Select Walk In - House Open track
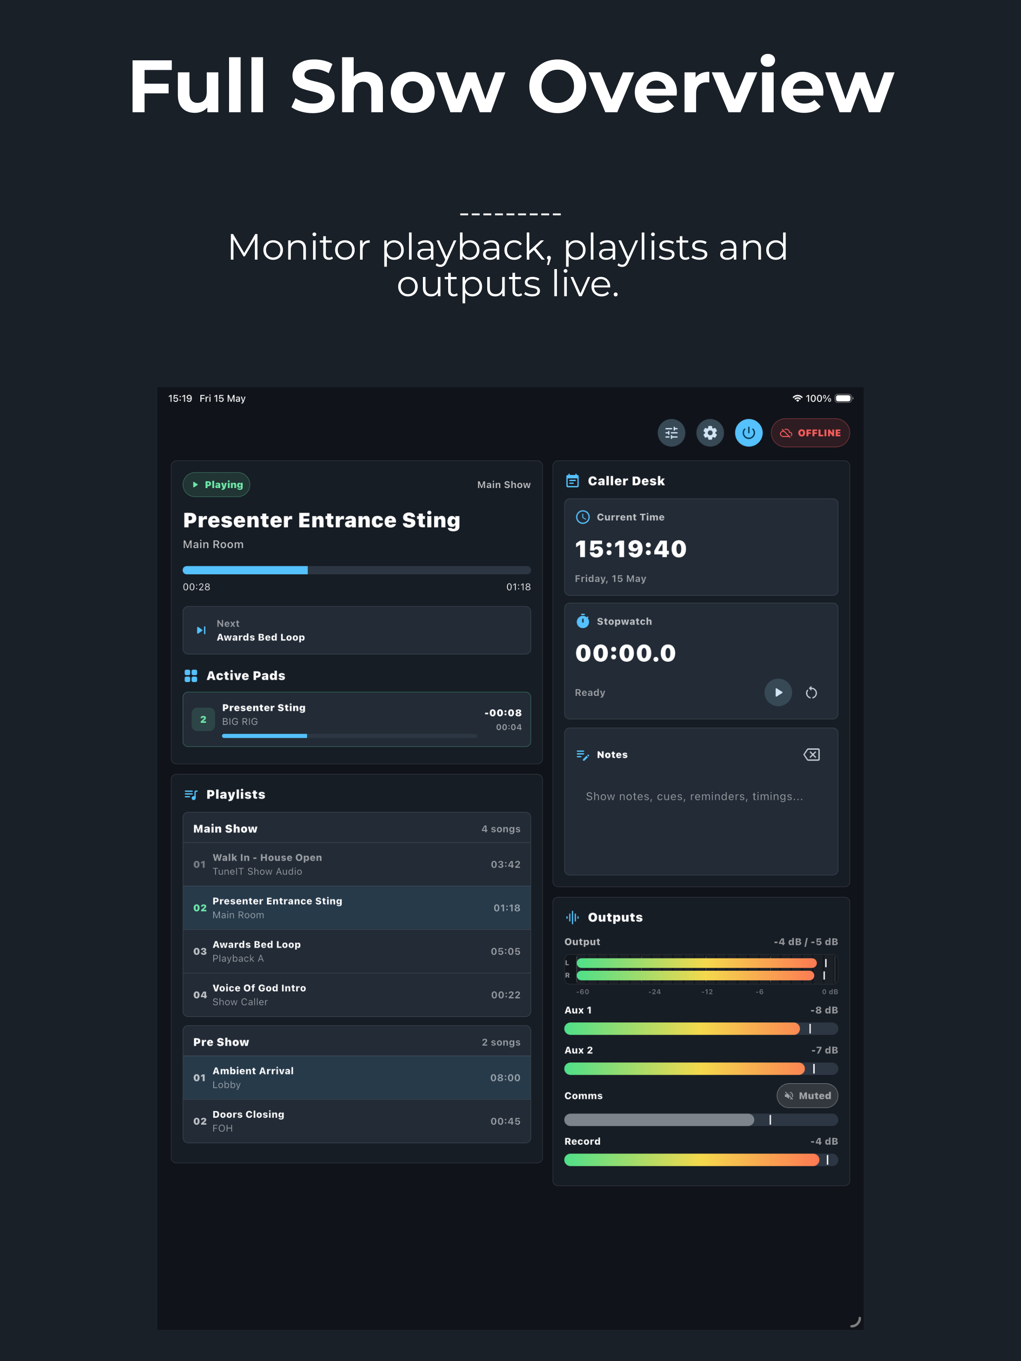 (356, 864)
